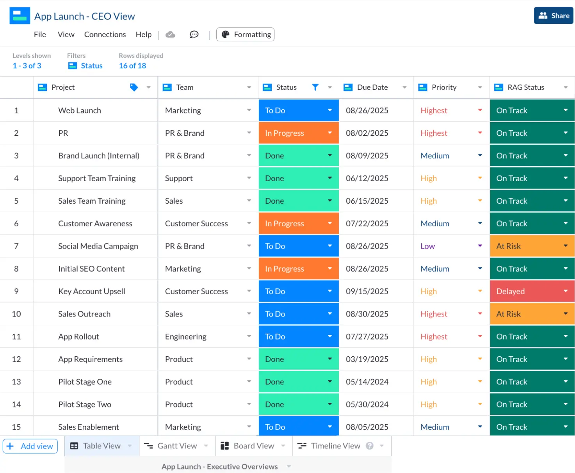This screenshot has width=575, height=473.
Task: Click orange In Progress status for Customer Awareness
Action: click(x=299, y=223)
